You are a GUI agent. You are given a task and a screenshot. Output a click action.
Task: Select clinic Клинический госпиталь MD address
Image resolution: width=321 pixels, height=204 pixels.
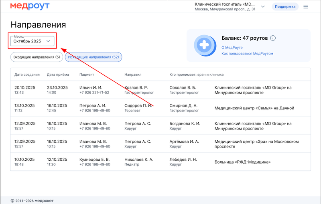225,6
